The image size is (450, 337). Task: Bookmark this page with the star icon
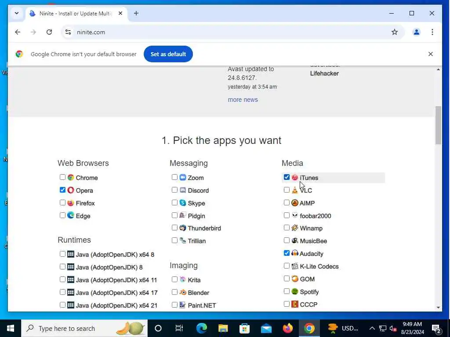395,32
